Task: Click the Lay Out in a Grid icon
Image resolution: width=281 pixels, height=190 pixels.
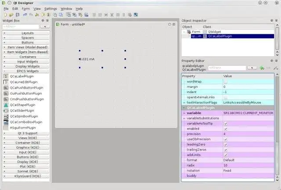Action: (x=118, y=14)
